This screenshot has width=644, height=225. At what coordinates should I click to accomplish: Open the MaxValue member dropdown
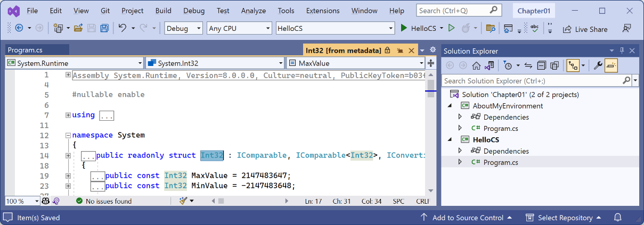355,63
